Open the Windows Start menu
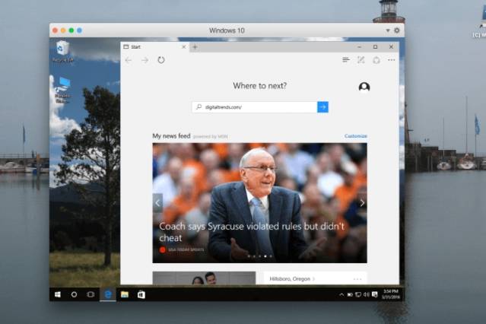This screenshot has height=324, width=486. [x=58, y=294]
